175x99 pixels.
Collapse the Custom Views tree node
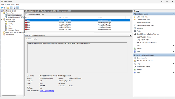2,13
